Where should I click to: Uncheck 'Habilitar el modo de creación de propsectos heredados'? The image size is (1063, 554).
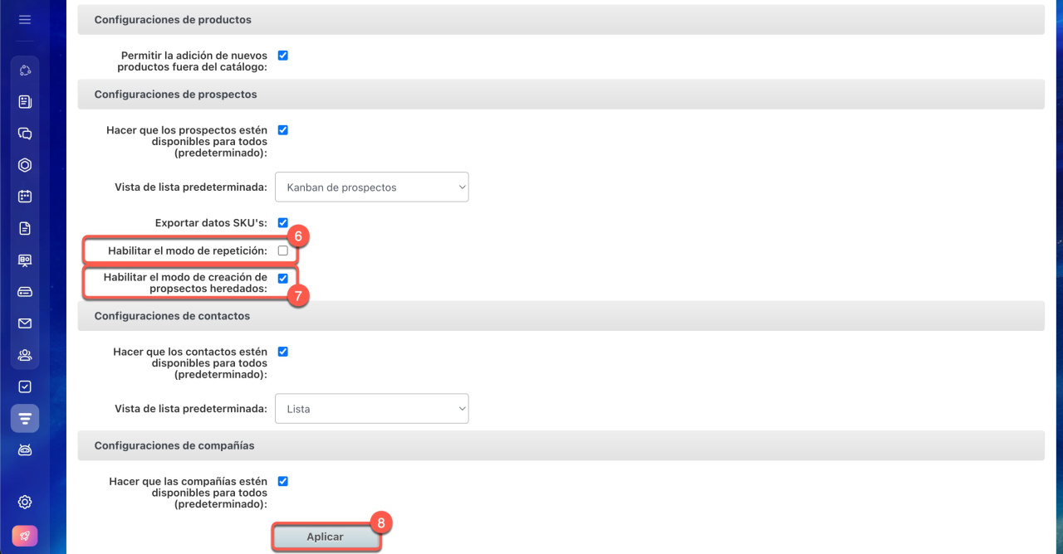(x=282, y=279)
